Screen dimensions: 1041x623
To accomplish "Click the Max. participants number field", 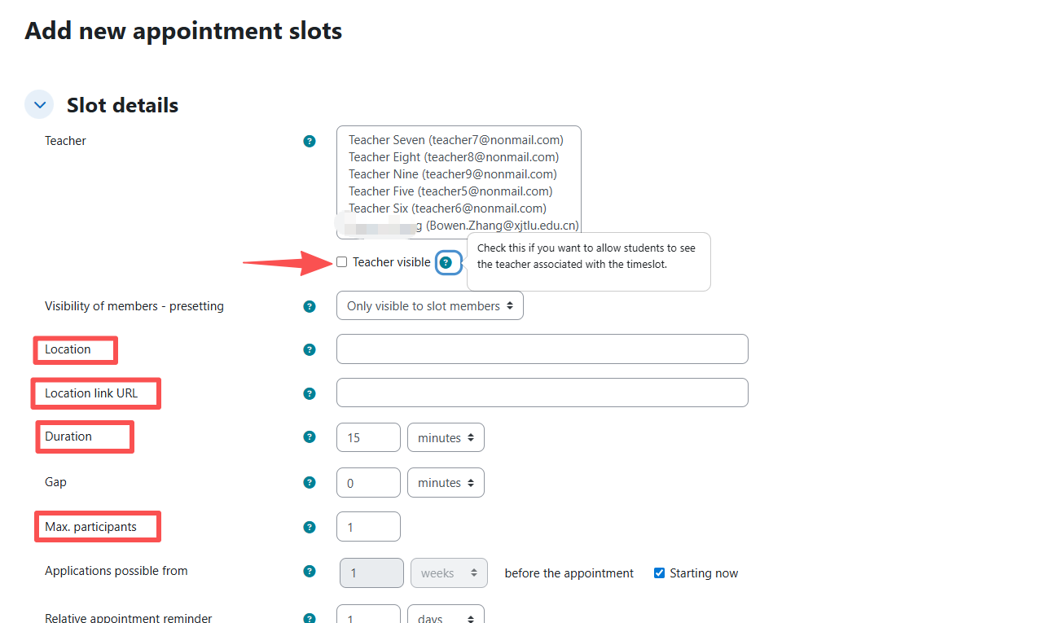I will 368,527.
